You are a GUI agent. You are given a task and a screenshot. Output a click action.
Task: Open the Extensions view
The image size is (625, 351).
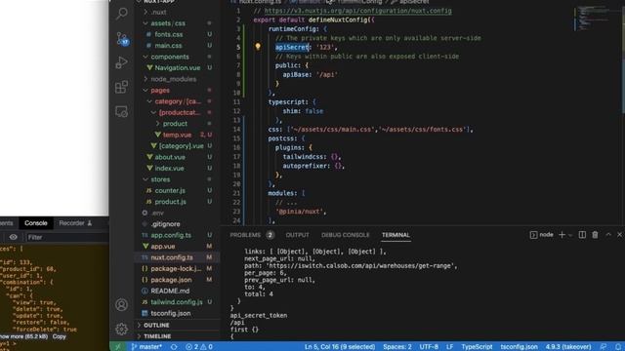click(x=121, y=87)
